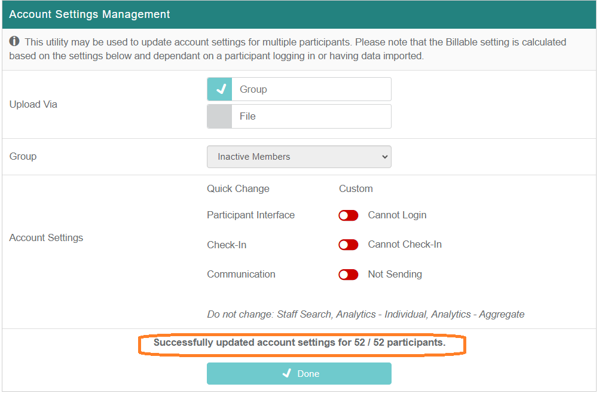The height and width of the screenshot is (393, 599).
Task: Click the gray box beside File option
Action: (x=219, y=117)
